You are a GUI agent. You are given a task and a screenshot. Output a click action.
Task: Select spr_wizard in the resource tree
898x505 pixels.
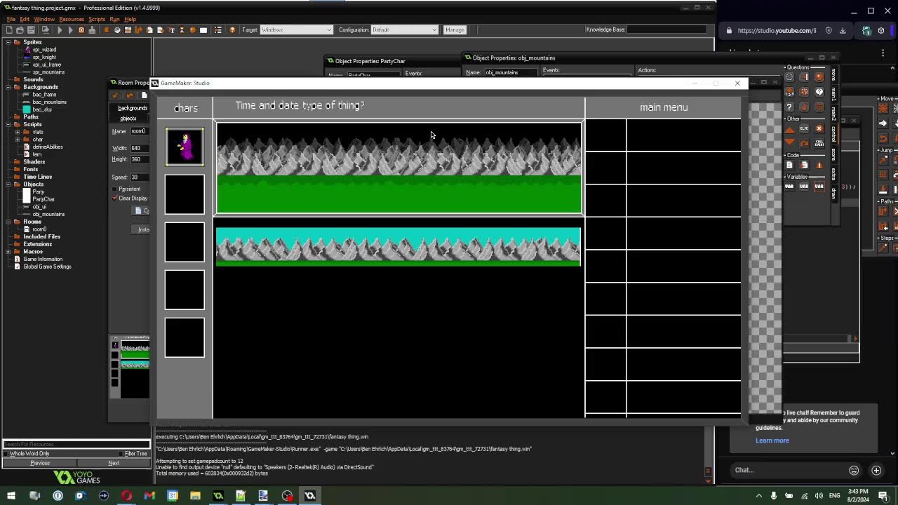(44, 50)
